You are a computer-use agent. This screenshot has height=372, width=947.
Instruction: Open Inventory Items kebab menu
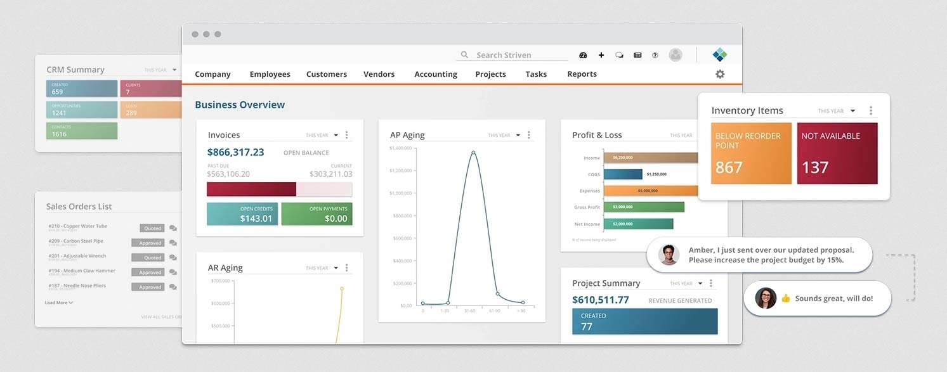point(871,111)
